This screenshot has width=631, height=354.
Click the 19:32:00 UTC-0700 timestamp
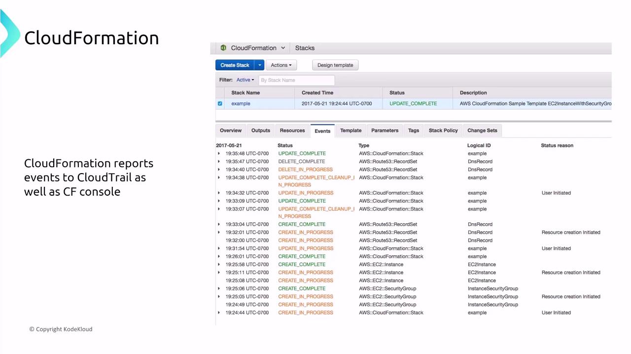pos(247,240)
